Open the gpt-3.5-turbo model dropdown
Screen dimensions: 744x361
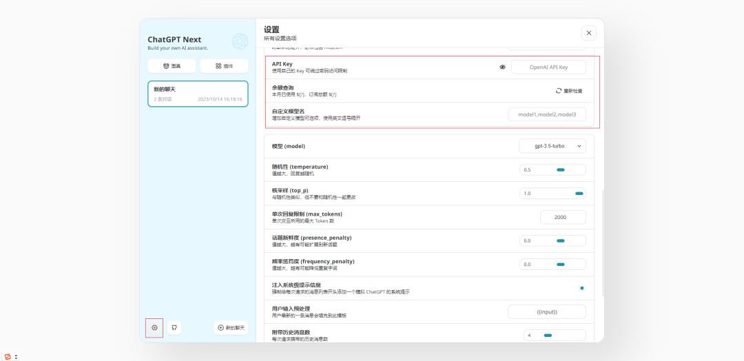pos(552,146)
